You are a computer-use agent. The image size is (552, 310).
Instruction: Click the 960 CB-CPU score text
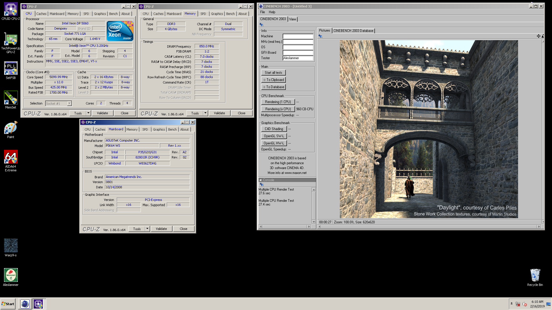click(x=304, y=109)
